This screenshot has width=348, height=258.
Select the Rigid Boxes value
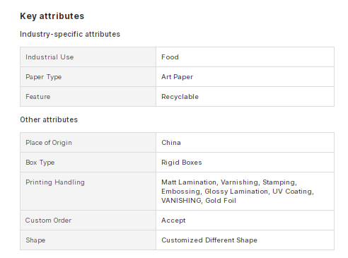click(x=182, y=163)
